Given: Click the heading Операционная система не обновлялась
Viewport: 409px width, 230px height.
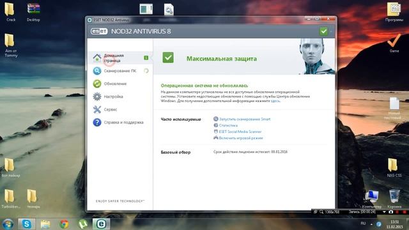Looking at the screenshot, I should pos(204,86).
